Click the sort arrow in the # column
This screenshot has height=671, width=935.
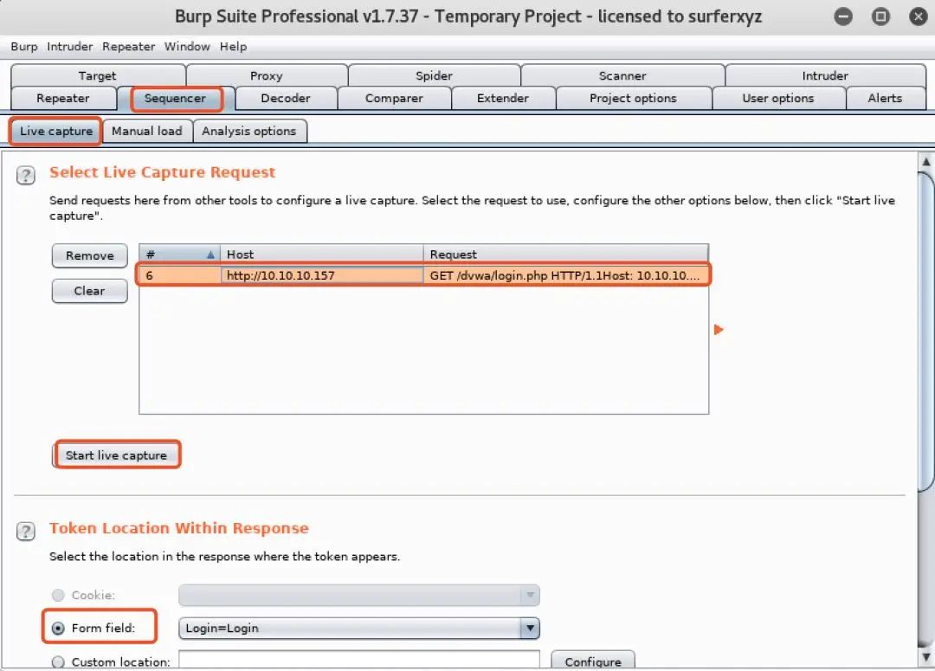[x=210, y=255]
